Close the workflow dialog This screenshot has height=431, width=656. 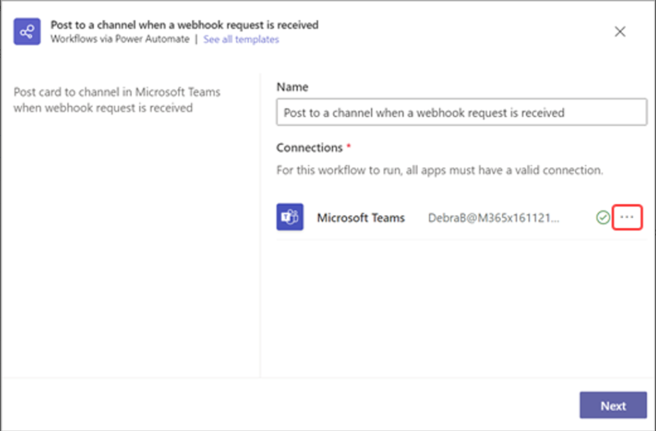(620, 31)
